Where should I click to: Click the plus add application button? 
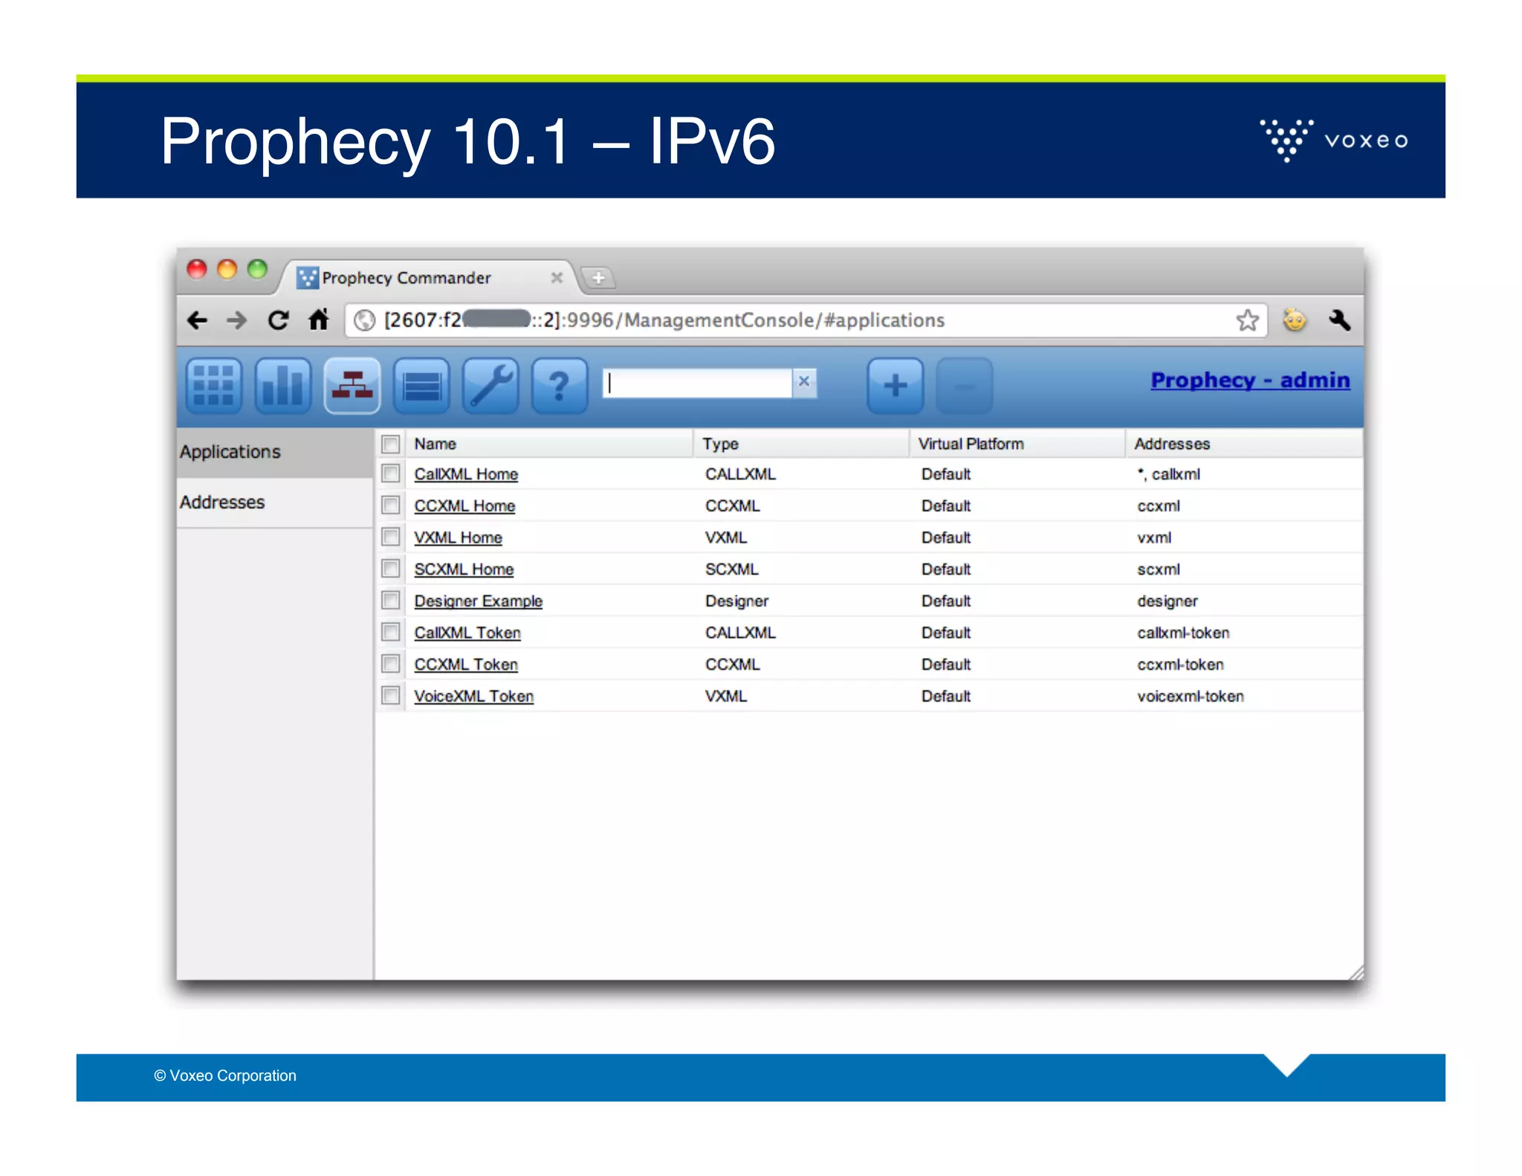click(x=896, y=385)
